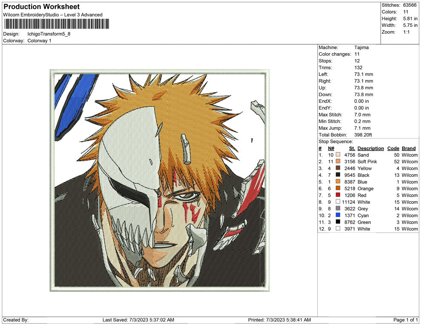Click the 'Production Worksheet' heading
421x324 pixels.
click(x=41, y=7)
